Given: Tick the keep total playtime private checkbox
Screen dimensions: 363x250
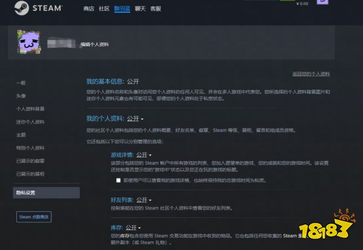Looking at the screenshot, I should tap(119, 180).
